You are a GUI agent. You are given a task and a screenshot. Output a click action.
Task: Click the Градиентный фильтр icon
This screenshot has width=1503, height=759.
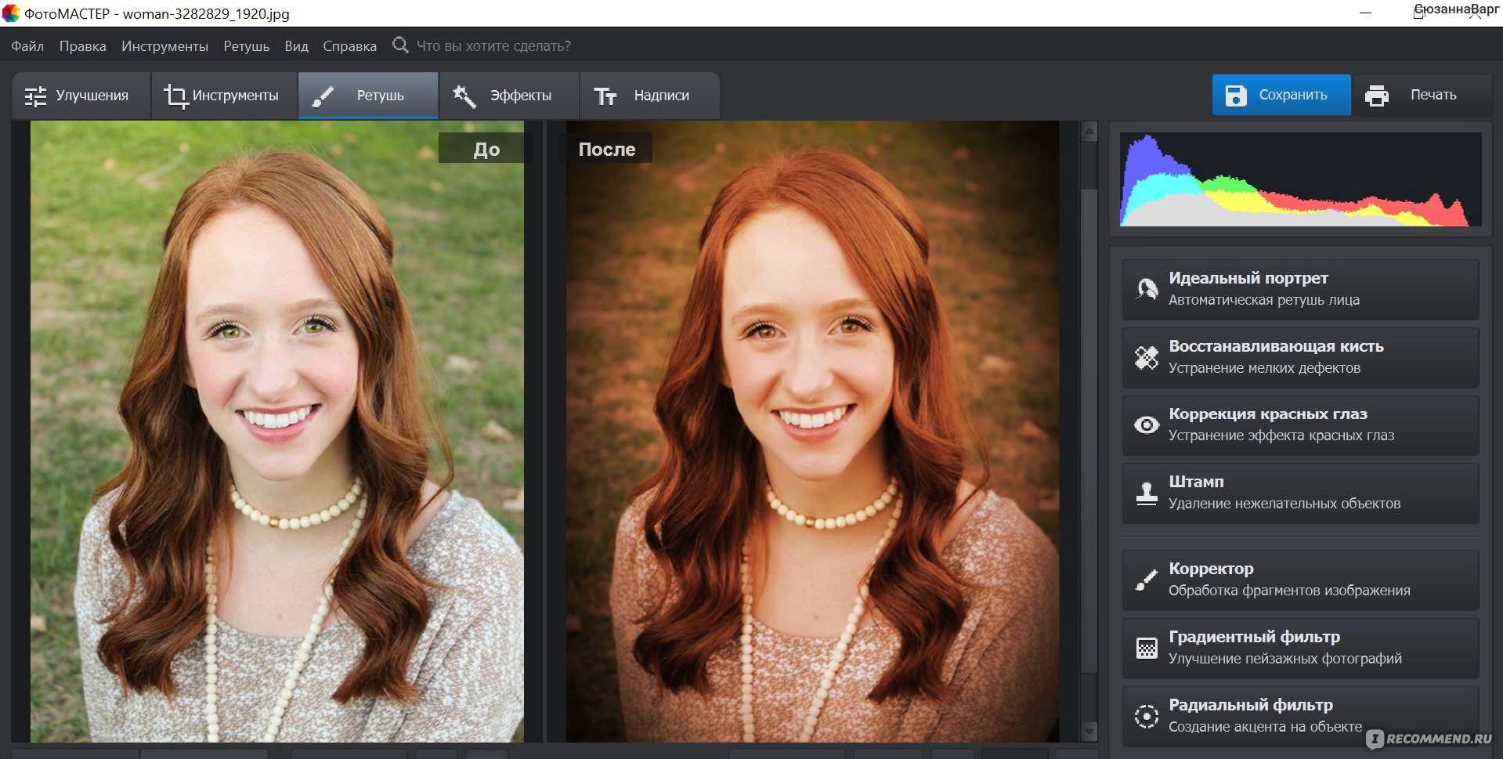tap(1147, 648)
